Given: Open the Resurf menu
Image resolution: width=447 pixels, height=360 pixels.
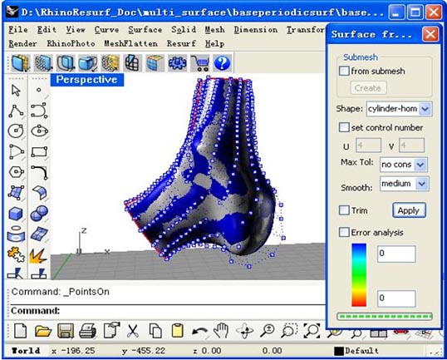Looking at the screenshot, I should [x=181, y=43].
